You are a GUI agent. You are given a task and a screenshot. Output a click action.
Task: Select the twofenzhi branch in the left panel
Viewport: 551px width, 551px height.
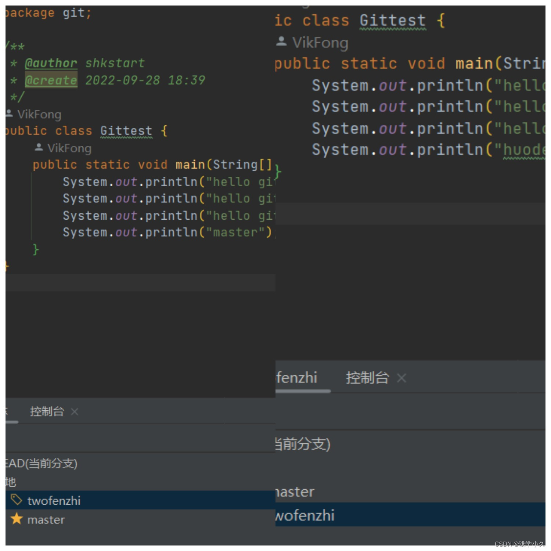tap(140, 500)
